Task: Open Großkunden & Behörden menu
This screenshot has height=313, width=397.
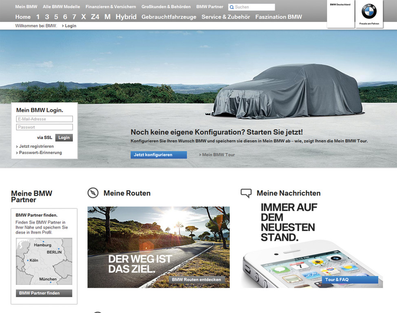Action: [166, 7]
